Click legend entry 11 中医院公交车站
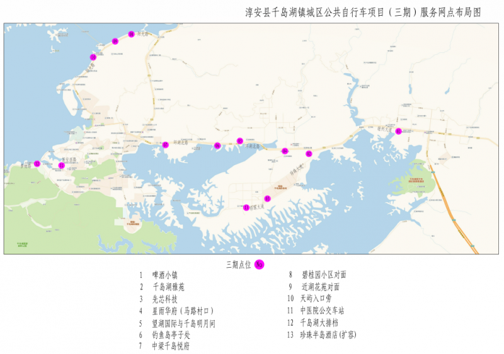This screenshot has height=354, width=504. [x=323, y=311]
